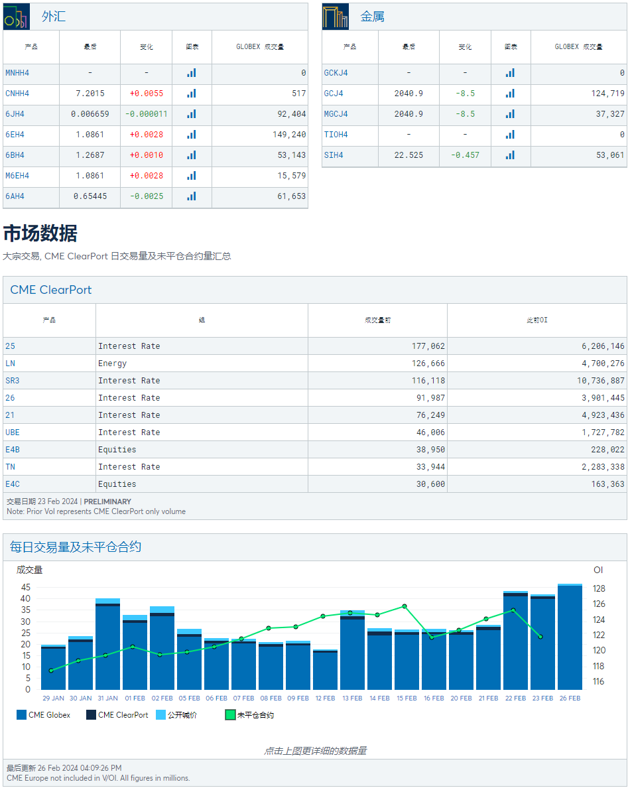The width and height of the screenshot is (630, 792).
Task: Open the chart icon for MGCJ4
Action: (511, 114)
